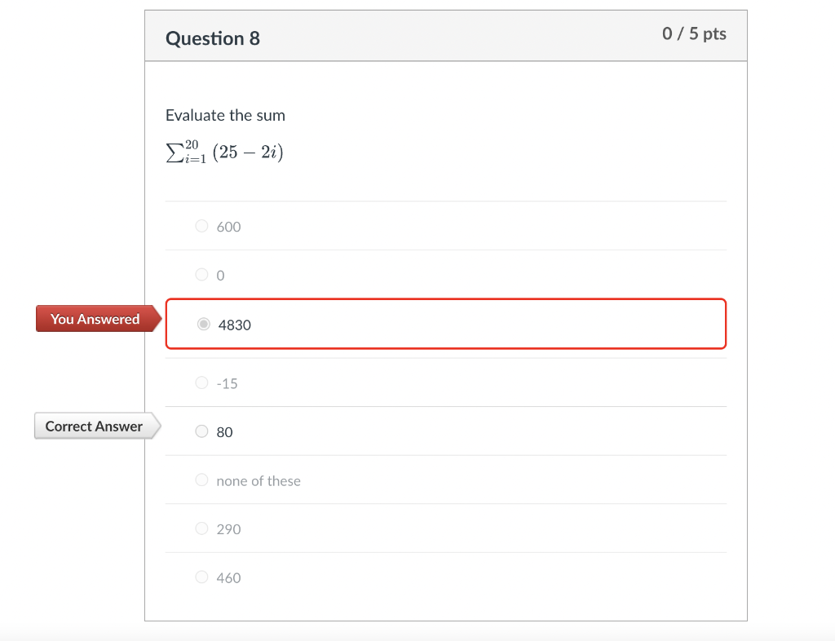
Task: Select the 290 radio button
Action: (202, 528)
